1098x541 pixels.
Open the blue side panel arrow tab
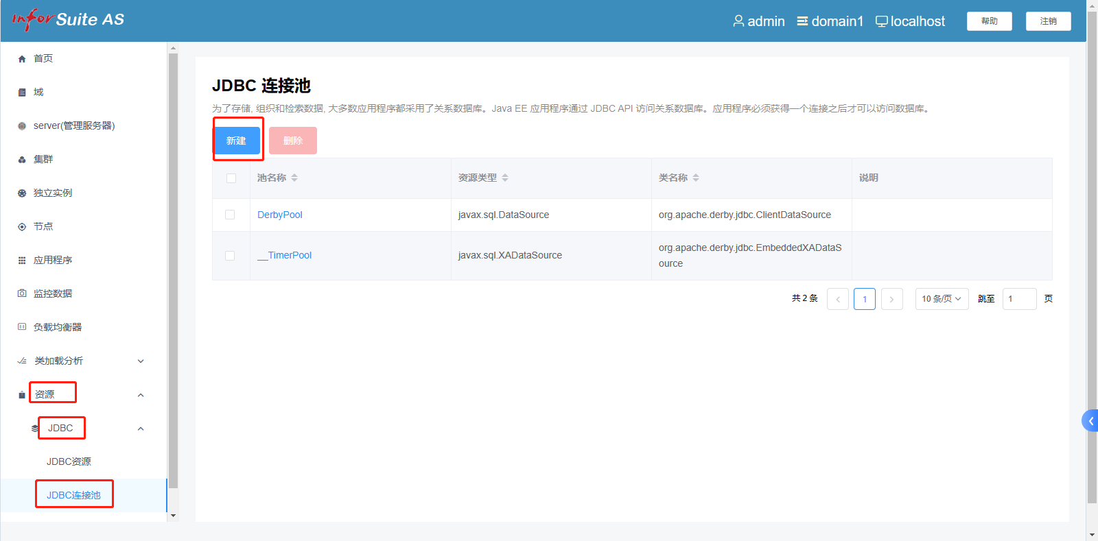[1090, 421]
